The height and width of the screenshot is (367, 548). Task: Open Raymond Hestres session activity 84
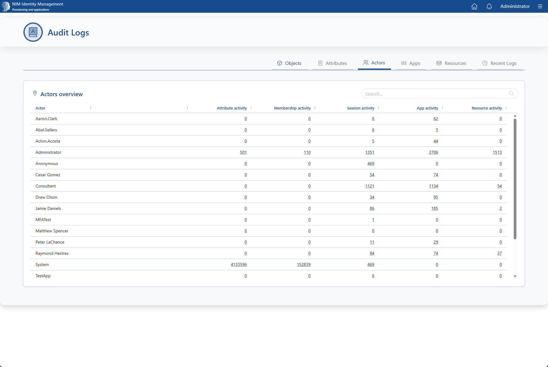[x=372, y=253]
